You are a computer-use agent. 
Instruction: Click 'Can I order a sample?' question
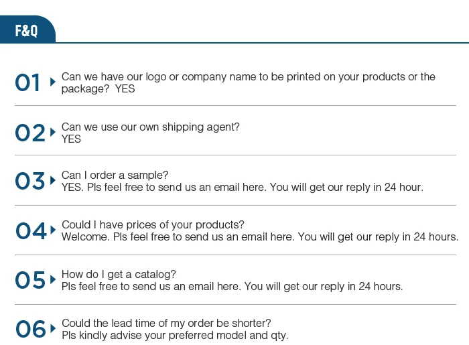(x=115, y=176)
